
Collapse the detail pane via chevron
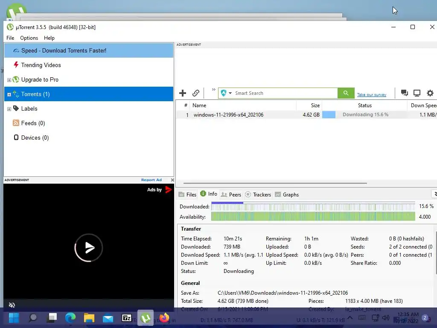click(x=435, y=193)
